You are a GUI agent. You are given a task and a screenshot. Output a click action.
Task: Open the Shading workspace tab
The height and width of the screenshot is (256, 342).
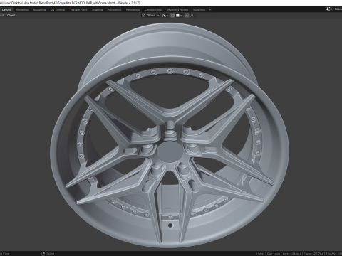98,10
